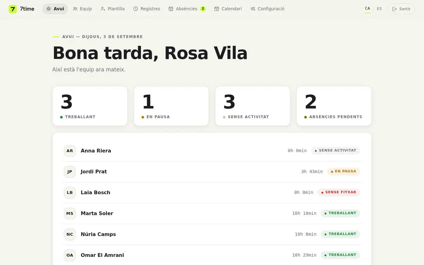This screenshot has width=424, height=265.
Task: Open the En Pausa summary card
Action: pyautogui.click(x=171, y=106)
